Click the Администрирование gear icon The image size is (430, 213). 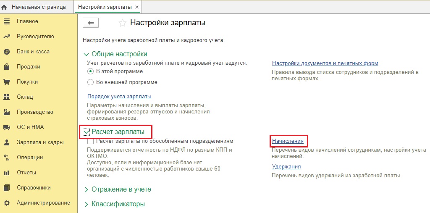[x=6, y=203]
